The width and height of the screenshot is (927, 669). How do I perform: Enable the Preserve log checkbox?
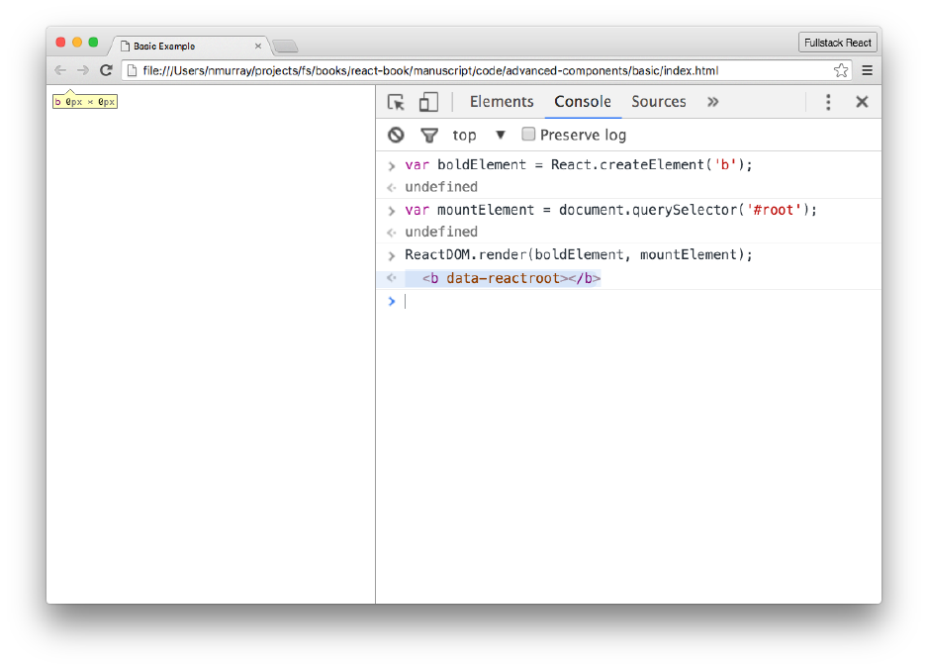pyautogui.click(x=528, y=135)
